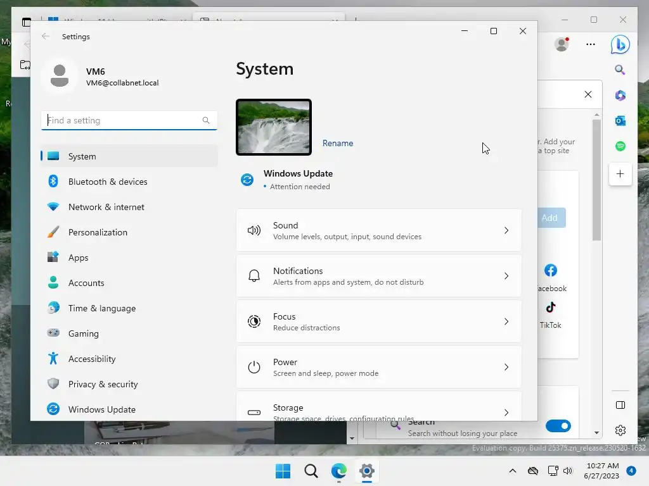Open the TikTok shortcut in Edge
Screen dimensions: 649x486
[x=551, y=315]
